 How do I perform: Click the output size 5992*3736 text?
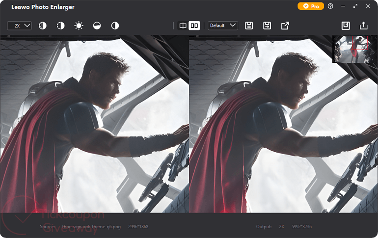point(301,226)
